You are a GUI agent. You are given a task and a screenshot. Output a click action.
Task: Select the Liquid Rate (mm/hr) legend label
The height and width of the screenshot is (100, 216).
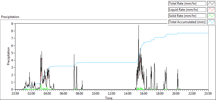coord(187,10)
